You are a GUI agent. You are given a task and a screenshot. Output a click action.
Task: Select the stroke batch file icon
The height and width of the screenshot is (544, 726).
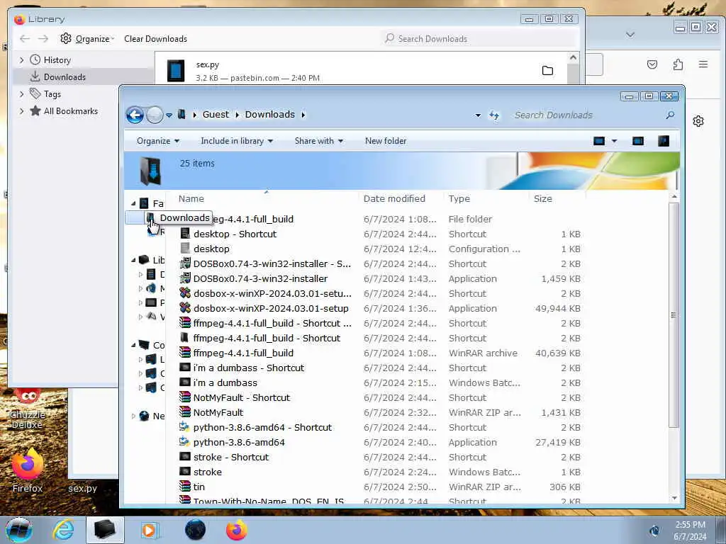point(185,471)
